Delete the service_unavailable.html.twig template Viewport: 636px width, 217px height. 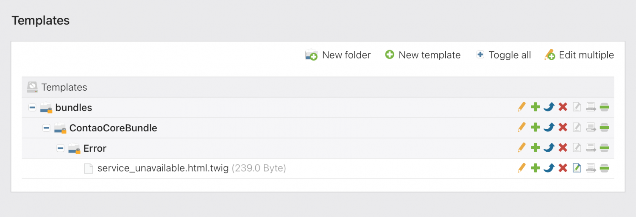coord(563,168)
